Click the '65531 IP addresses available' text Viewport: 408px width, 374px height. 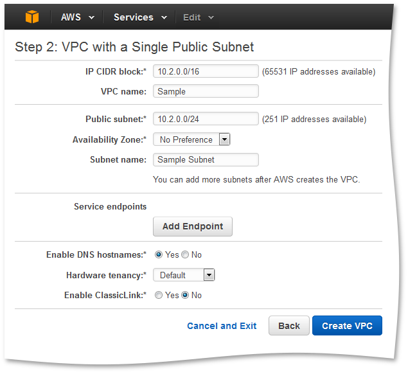(319, 71)
